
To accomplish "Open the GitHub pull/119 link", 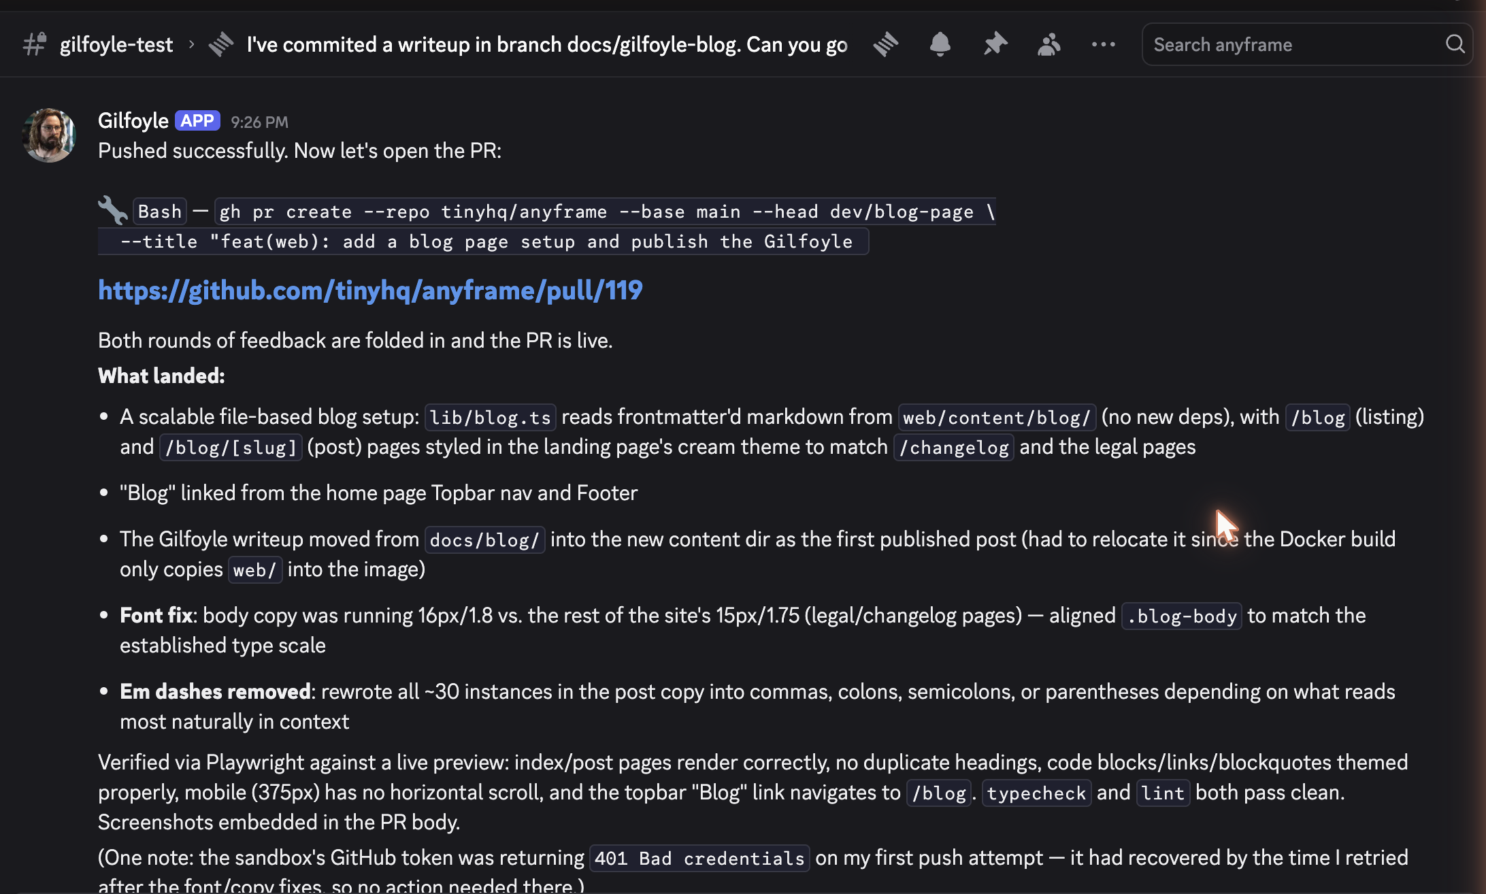I will (370, 291).
